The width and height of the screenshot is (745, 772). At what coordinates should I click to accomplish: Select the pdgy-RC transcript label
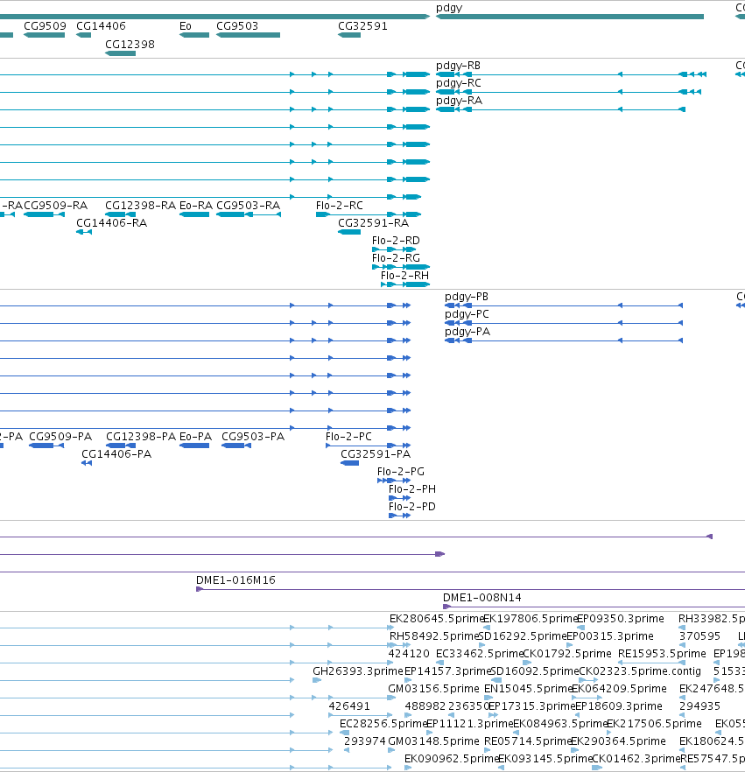459,82
